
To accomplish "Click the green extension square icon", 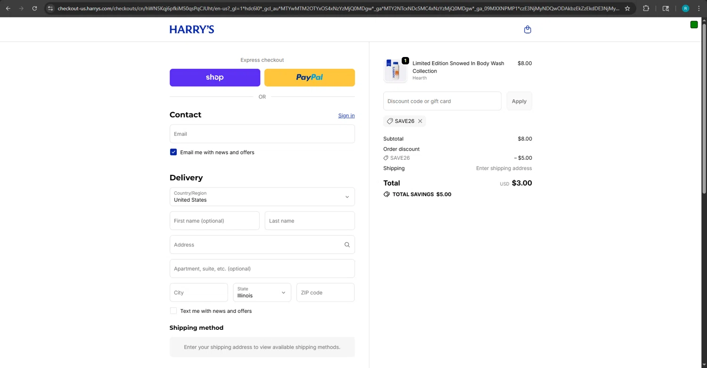I will [694, 25].
